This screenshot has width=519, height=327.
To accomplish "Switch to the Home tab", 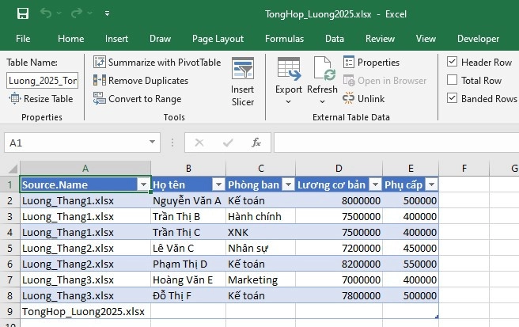I will tap(71, 39).
